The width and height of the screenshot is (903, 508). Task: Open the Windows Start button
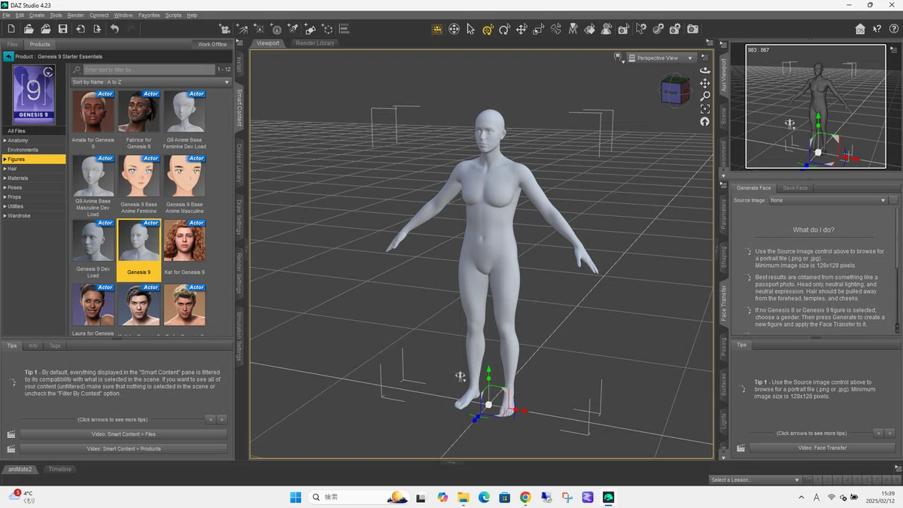296,497
